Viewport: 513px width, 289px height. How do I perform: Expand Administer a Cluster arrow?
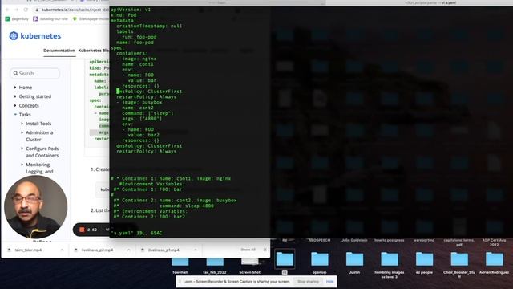(22, 132)
